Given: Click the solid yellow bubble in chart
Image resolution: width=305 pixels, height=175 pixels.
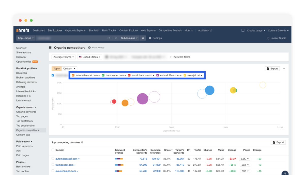Looking at the screenshot, I should [233, 90].
